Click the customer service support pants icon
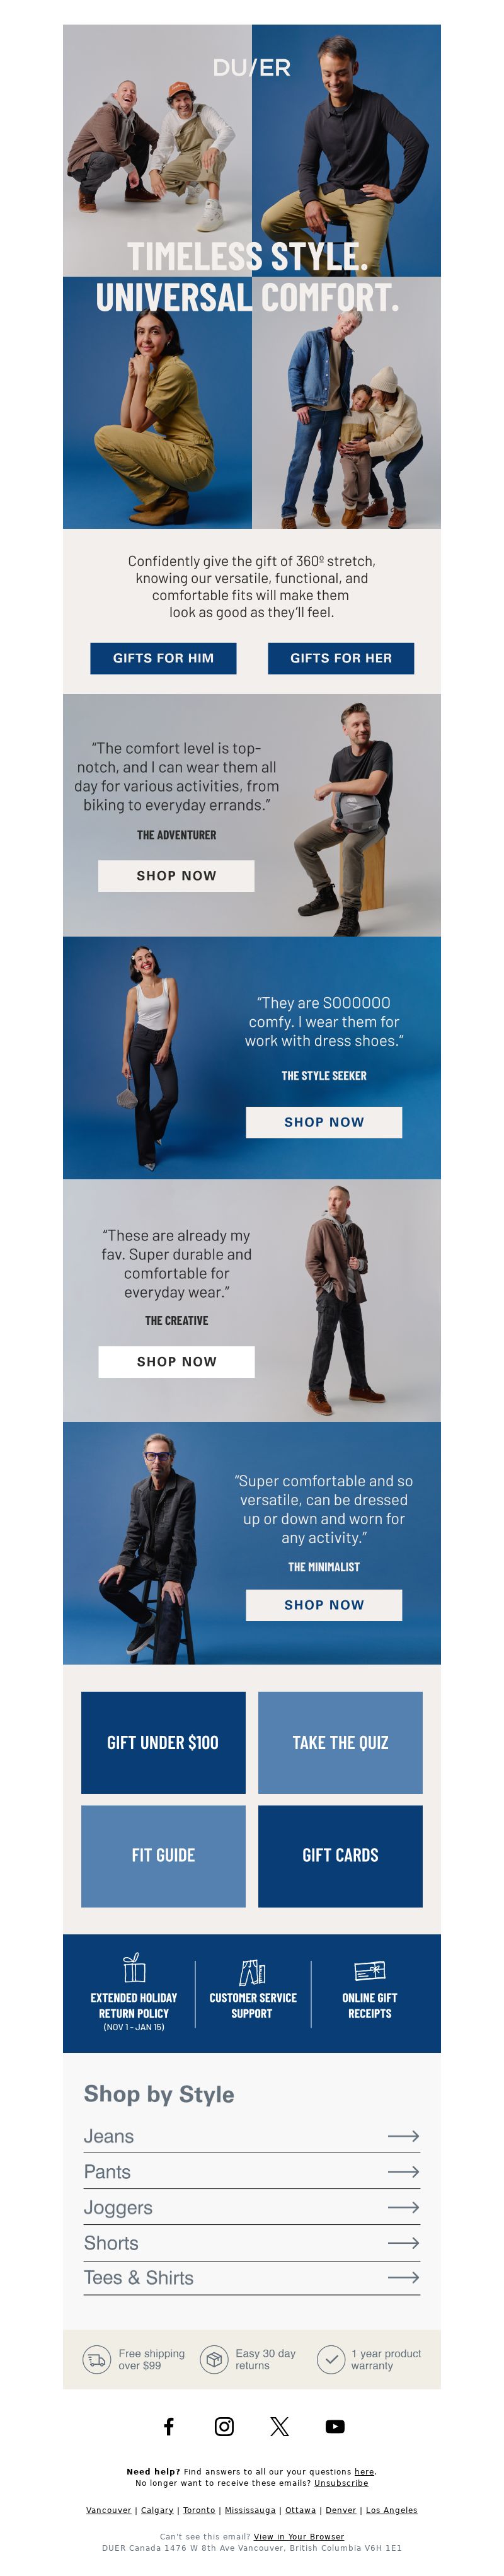504x2576 pixels. pos(252,1971)
